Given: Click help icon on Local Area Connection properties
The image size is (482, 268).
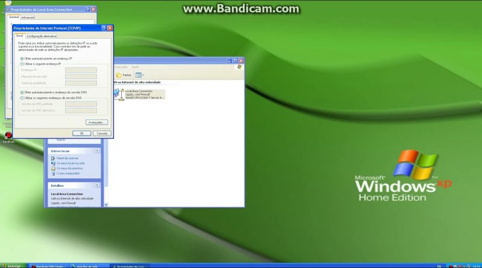Looking at the screenshot, I should pyautogui.click(x=87, y=10).
